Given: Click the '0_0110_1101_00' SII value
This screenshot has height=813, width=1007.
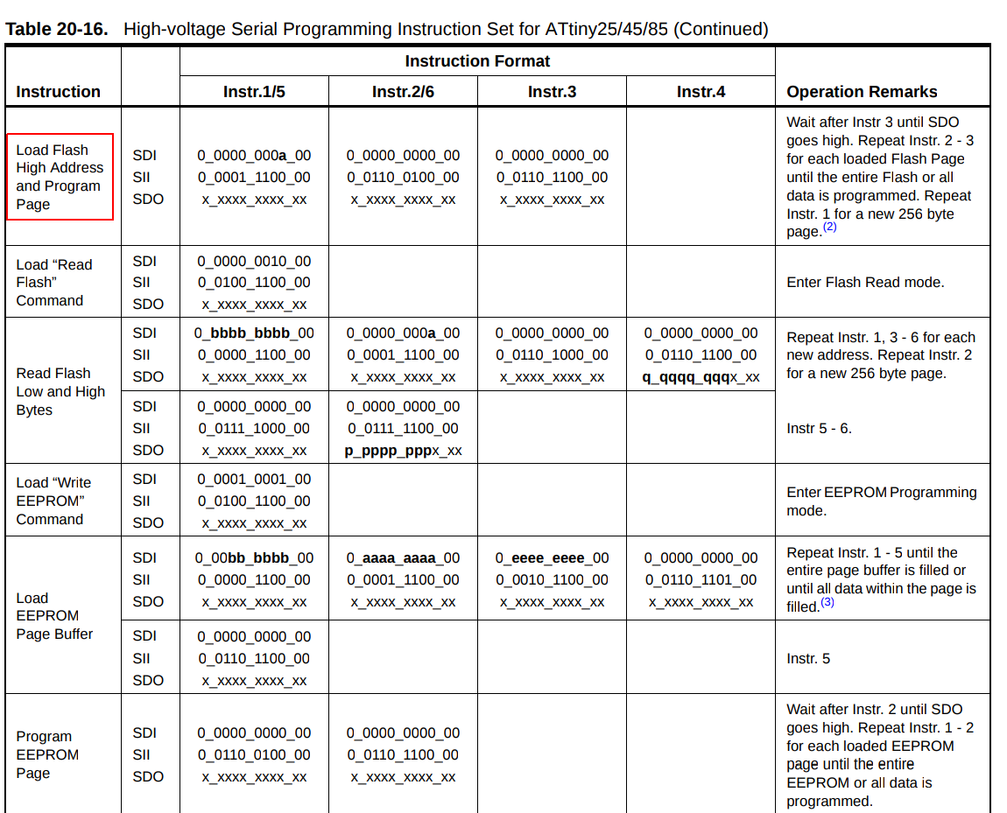Looking at the screenshot, I should pos(701,580).
